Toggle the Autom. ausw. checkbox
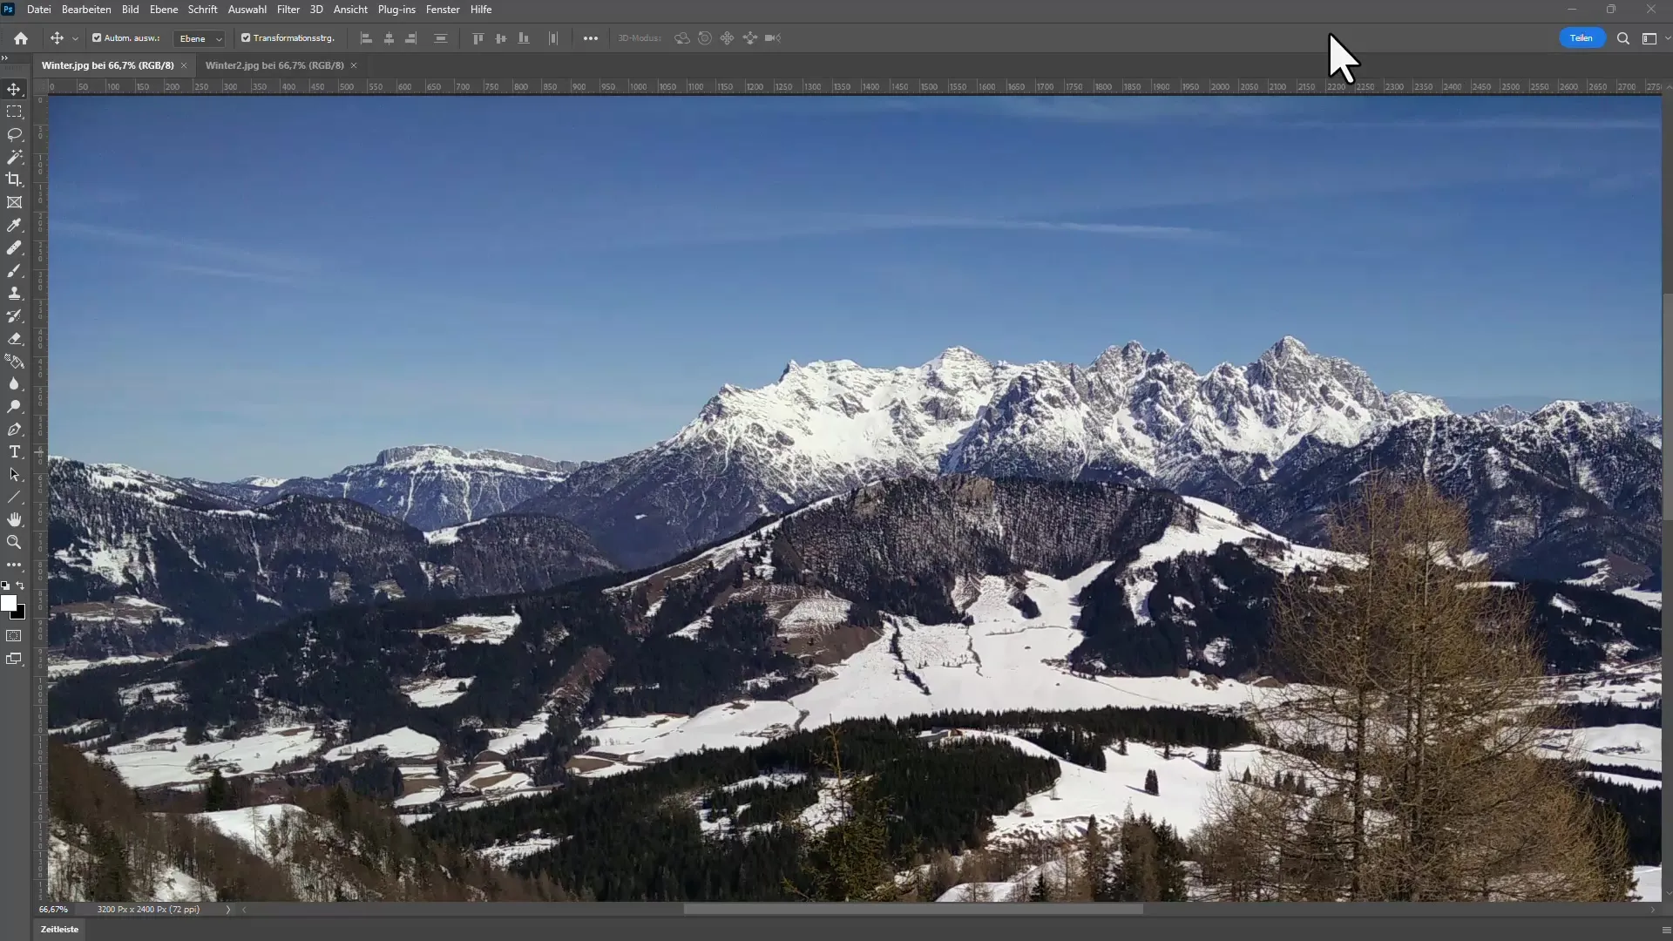The height and width of the screenshot is (941, 1673). point(97,38)
